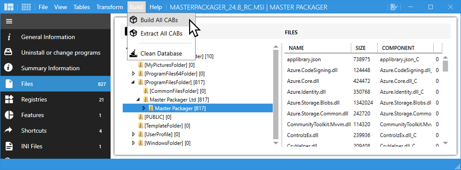
Task: Open the Shortcuts section
Action: pyautogui.click(x=55, y=131)
